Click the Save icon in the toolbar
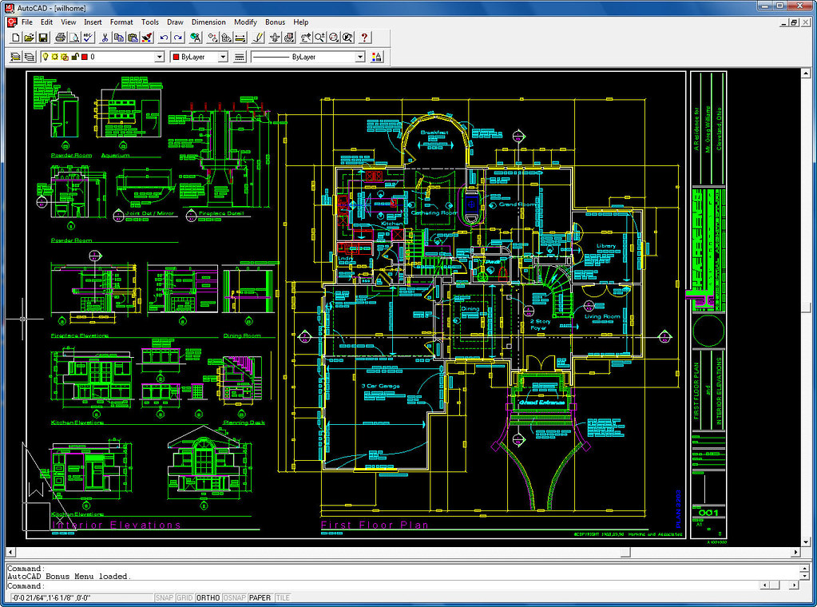817x607 pixels. point(43,38)
